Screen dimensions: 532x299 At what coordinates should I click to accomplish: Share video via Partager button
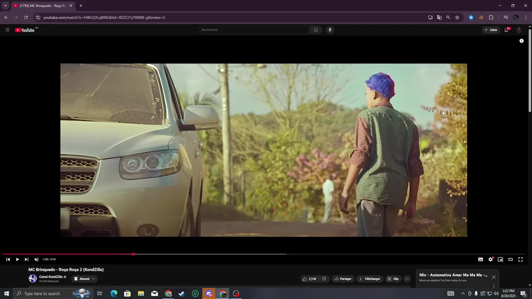point(343,279)
